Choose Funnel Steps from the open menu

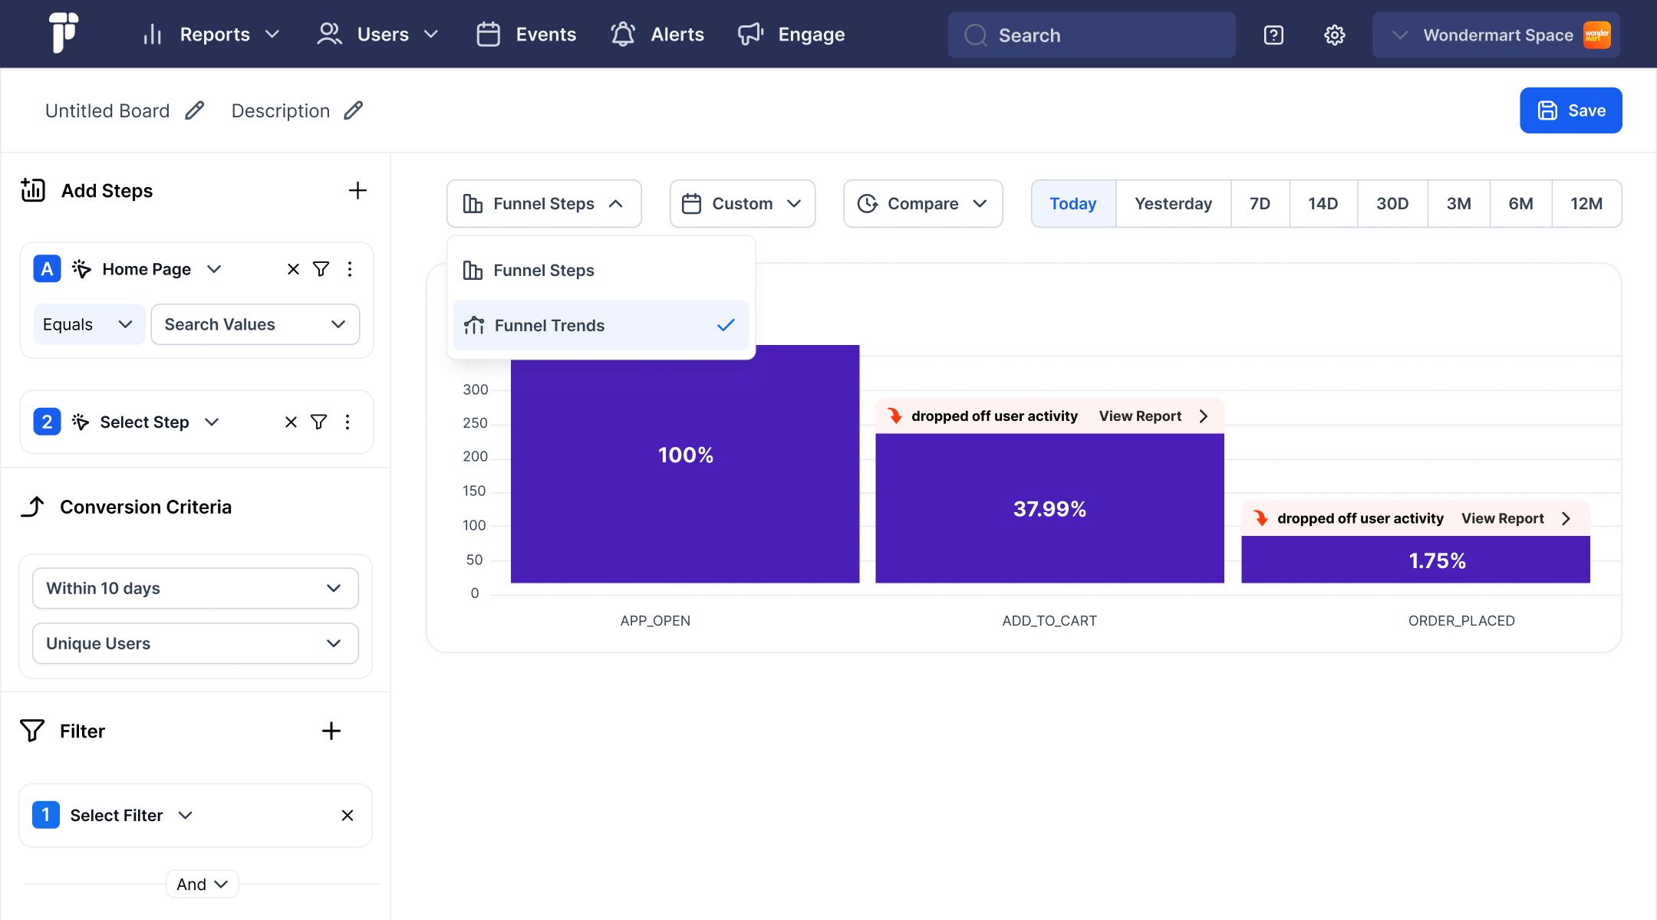tap(543, 271)
